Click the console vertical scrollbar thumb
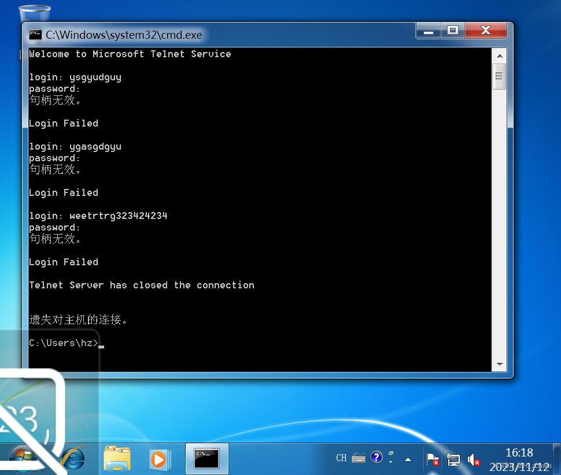The height and width of the screenshot is (475, 561). (499, 77)
